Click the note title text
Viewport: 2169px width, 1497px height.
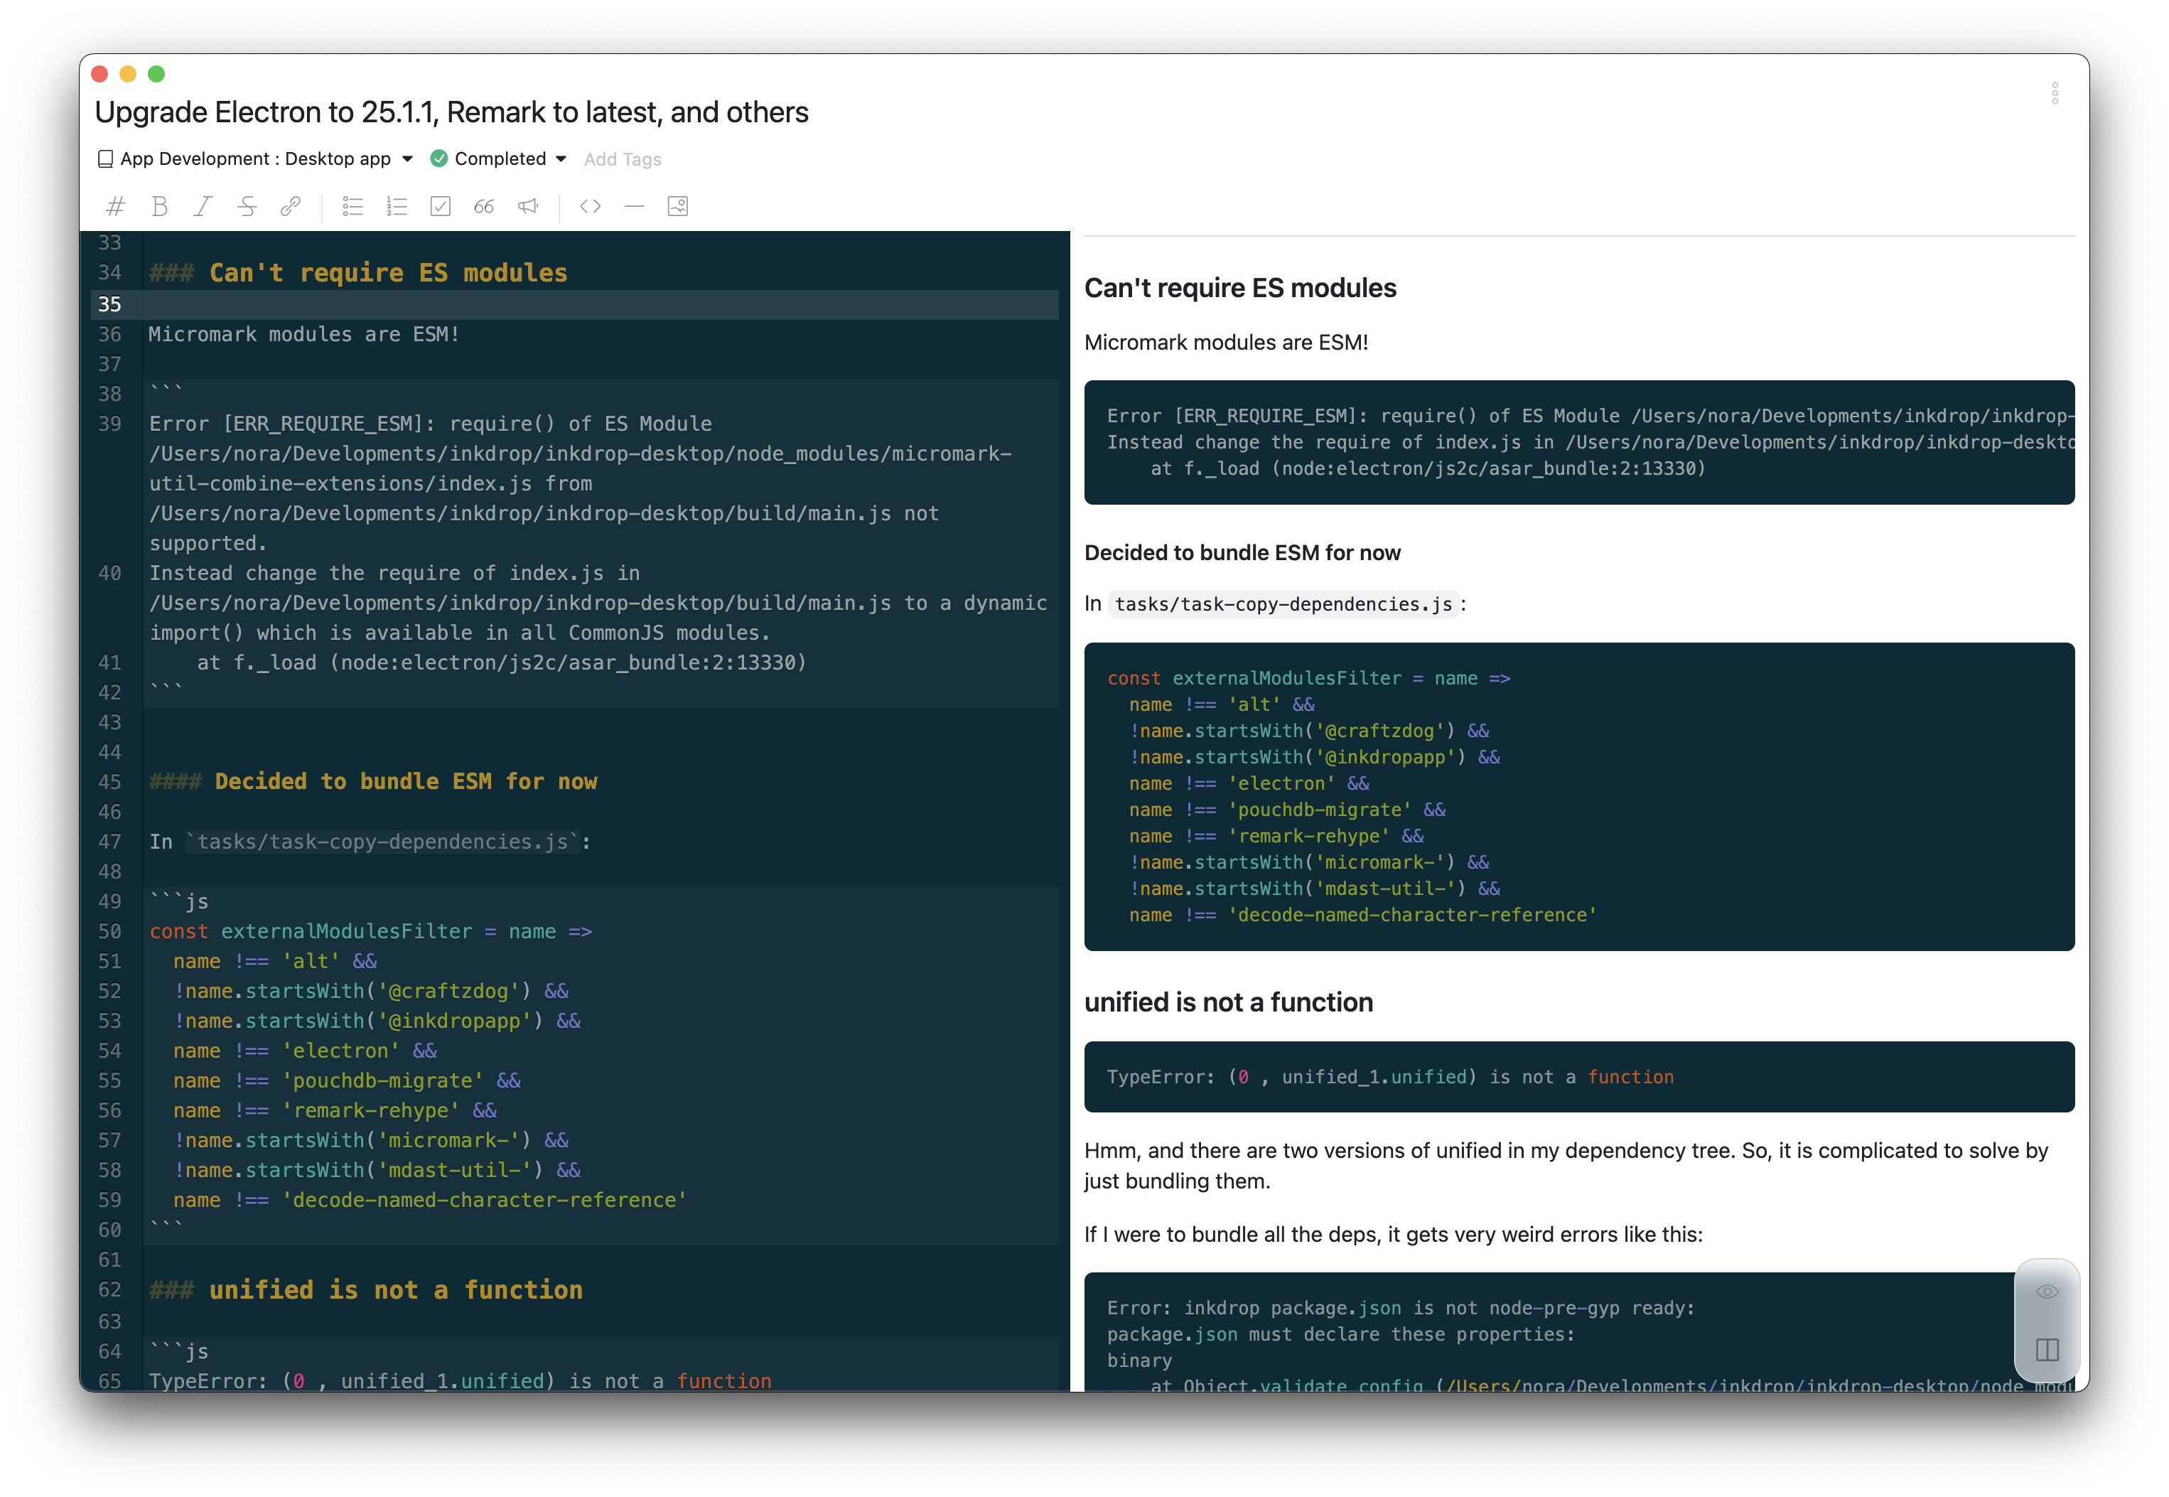(x=451, y=112)
